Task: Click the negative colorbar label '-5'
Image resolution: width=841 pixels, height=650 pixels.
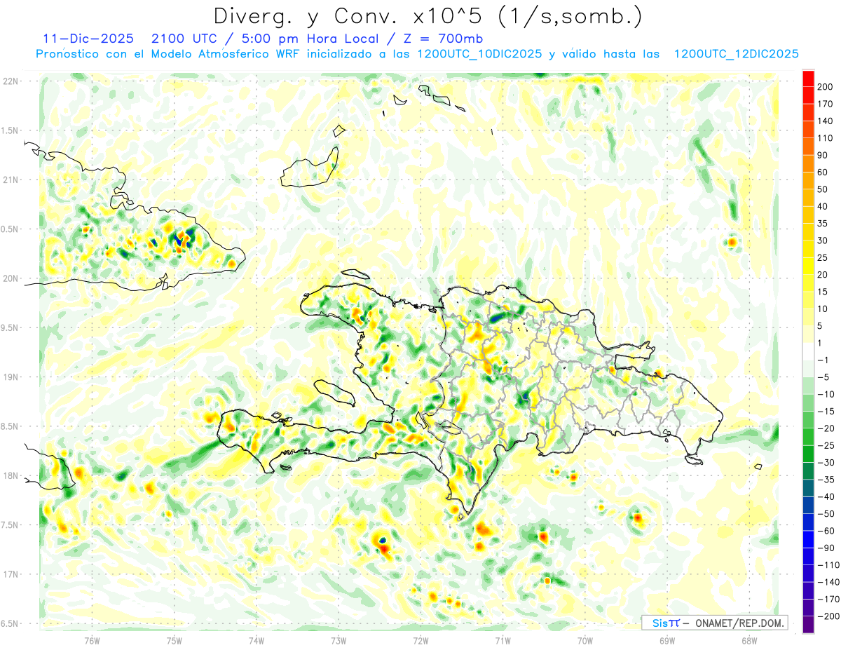Action: tap(825, 377)
